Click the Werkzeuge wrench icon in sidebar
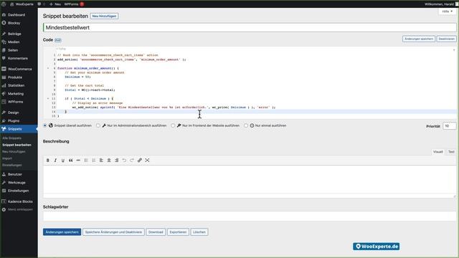Screen dimensions: 459x258 tap(4, 183)
